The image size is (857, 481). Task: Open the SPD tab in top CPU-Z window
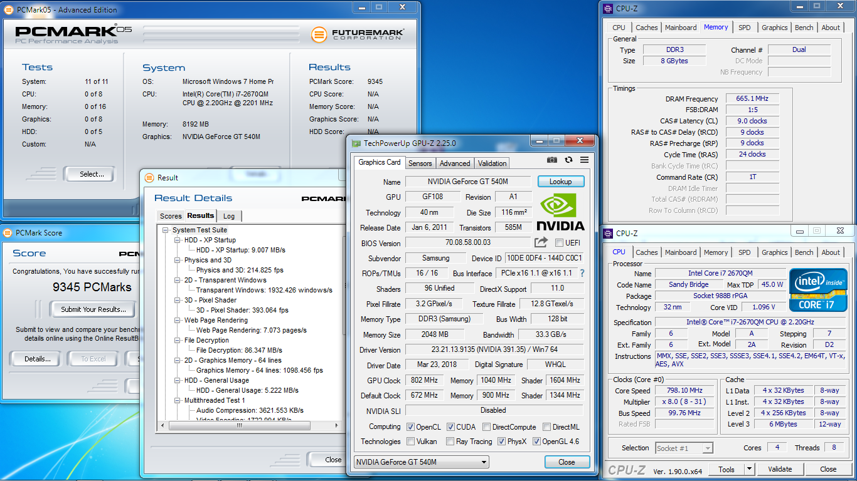(x=744, y=28)
